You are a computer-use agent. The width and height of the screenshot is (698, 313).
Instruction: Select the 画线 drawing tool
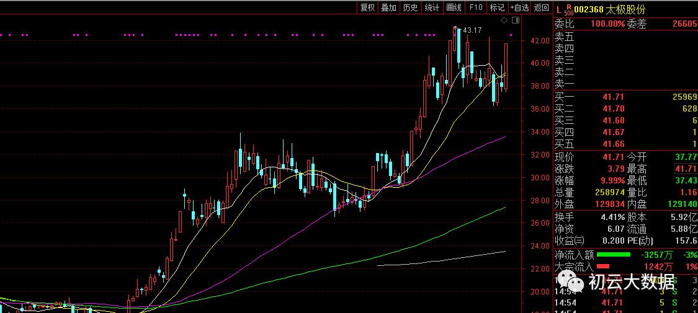[454, 7]
